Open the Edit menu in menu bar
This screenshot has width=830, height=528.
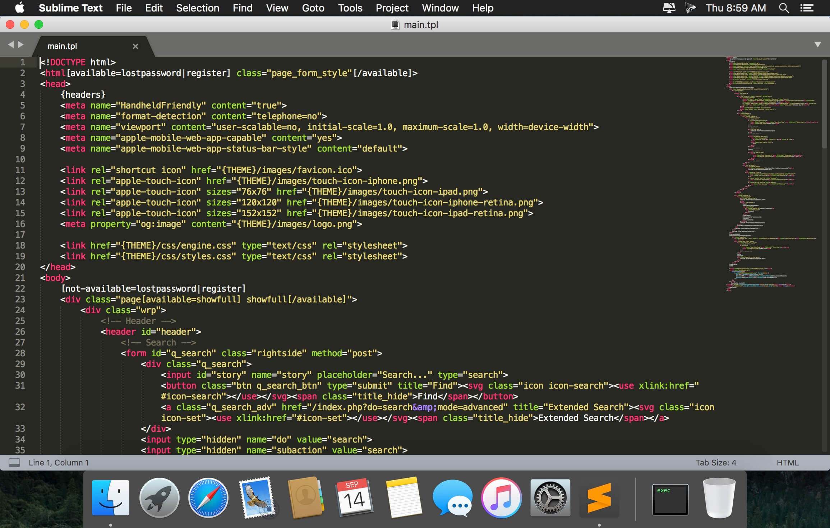tap(154, 8)
